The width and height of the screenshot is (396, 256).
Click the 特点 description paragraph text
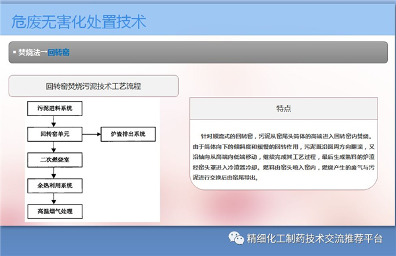[284, 157]
